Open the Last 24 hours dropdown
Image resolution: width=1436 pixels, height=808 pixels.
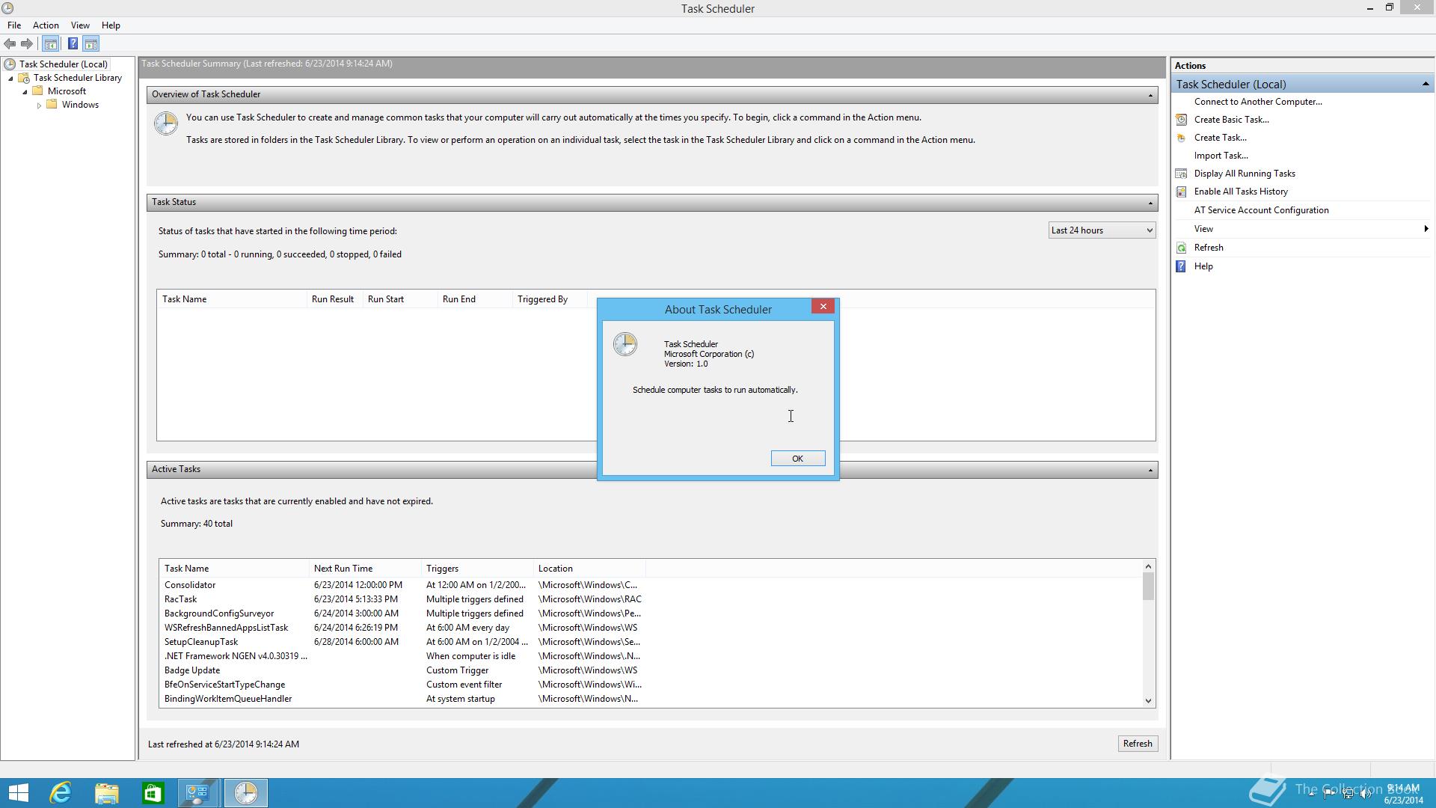click(x=1102, y=230)
